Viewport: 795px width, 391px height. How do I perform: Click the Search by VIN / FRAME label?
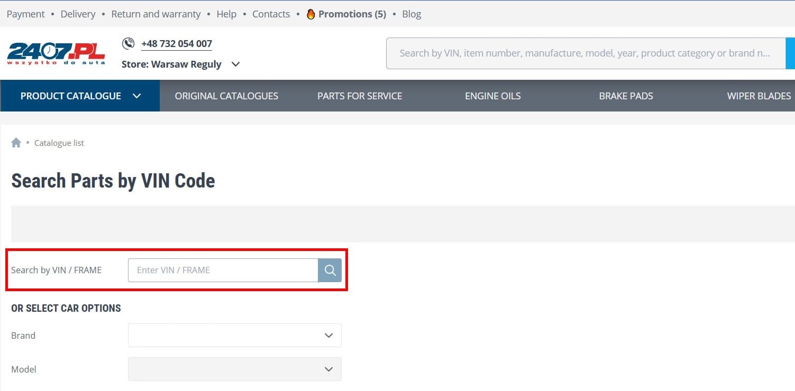[56, 270]
